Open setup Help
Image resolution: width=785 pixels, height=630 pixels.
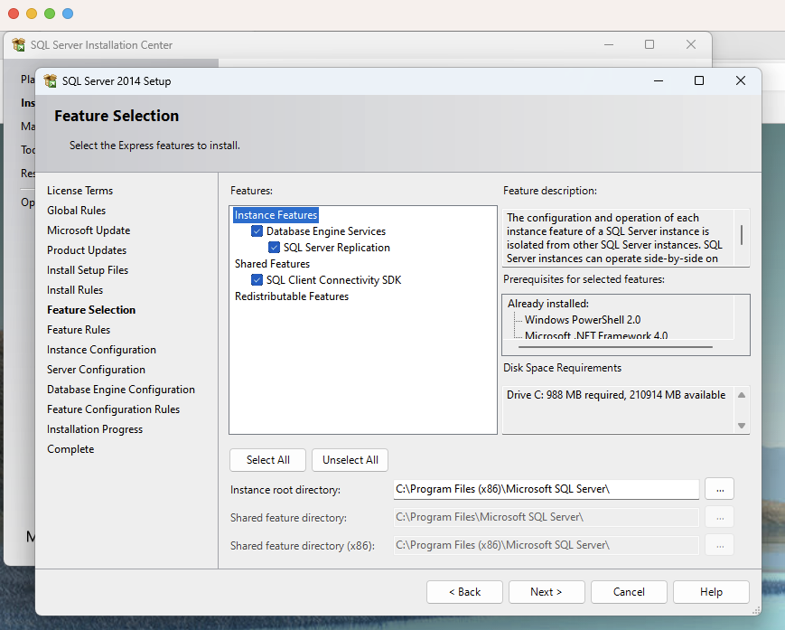[x=711, y=592]
